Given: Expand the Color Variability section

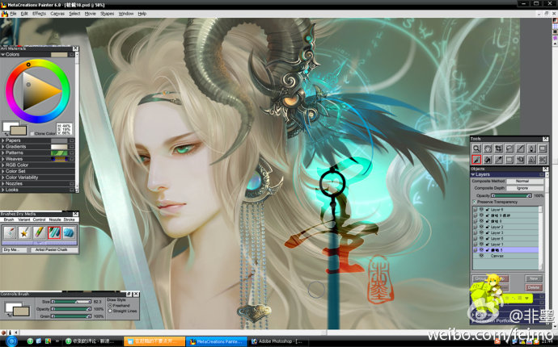Looking at the screenshot, I should tap(3, 178).
